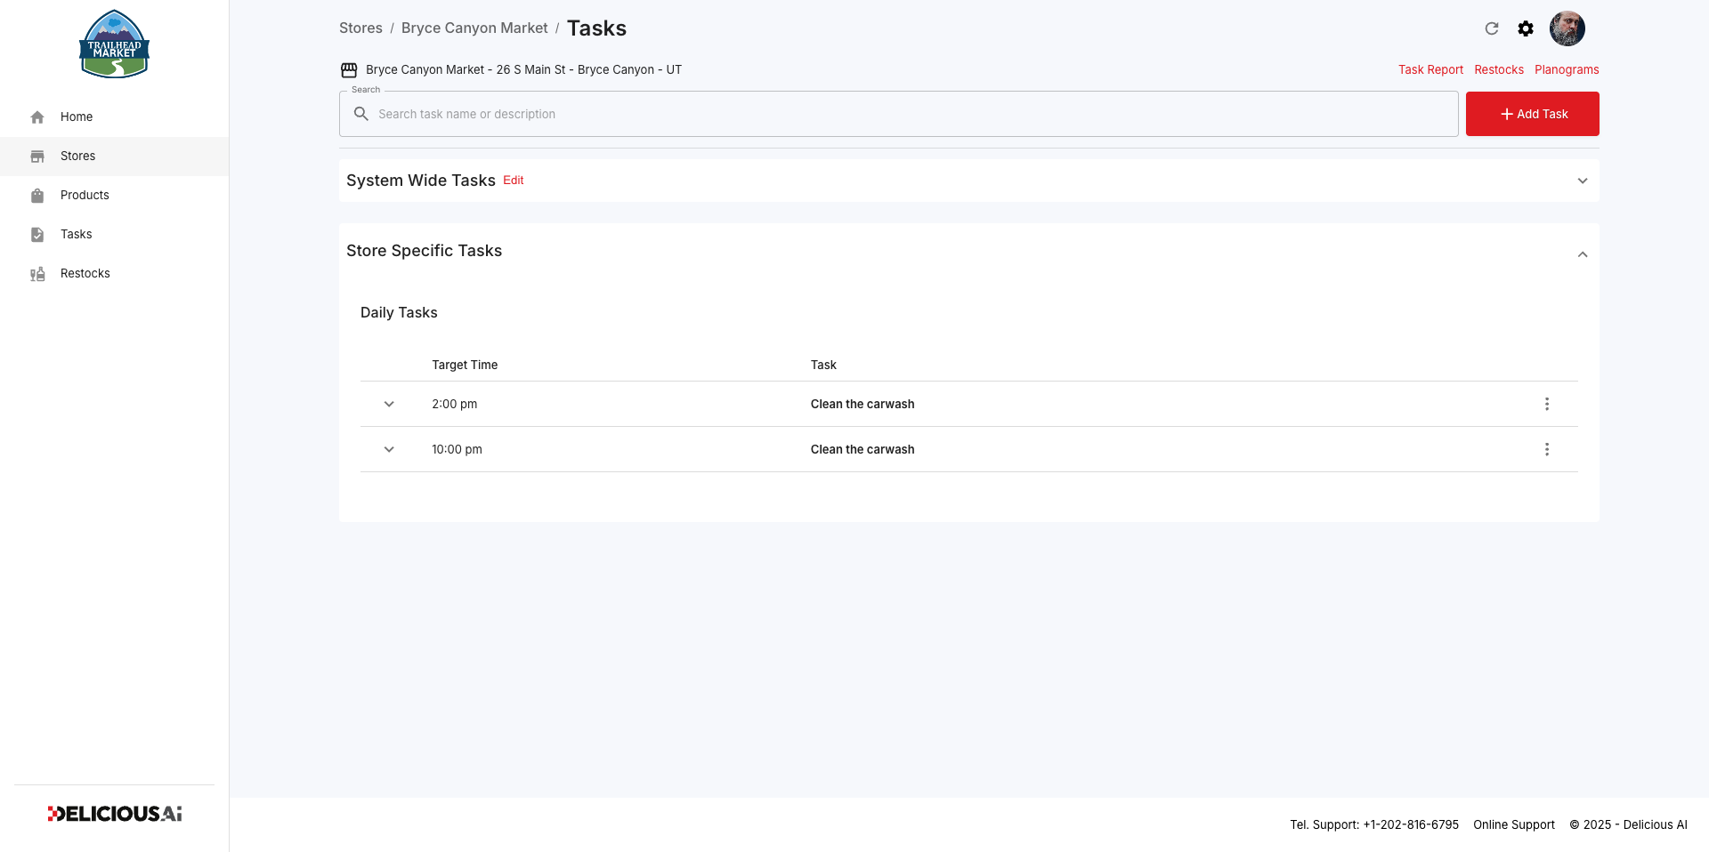
Task: Edit the System Wide Tasks
Action: click(514, 181)
